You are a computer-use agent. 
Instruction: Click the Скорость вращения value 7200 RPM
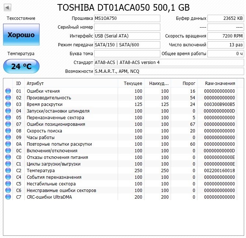[226, 36]
